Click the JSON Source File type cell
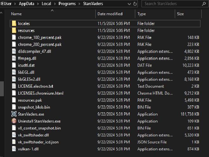The image size is (209, 157). click(152, 142)
